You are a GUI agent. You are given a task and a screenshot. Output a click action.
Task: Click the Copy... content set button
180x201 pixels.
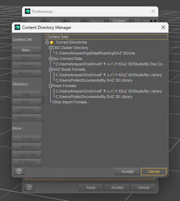coord(27,58)
